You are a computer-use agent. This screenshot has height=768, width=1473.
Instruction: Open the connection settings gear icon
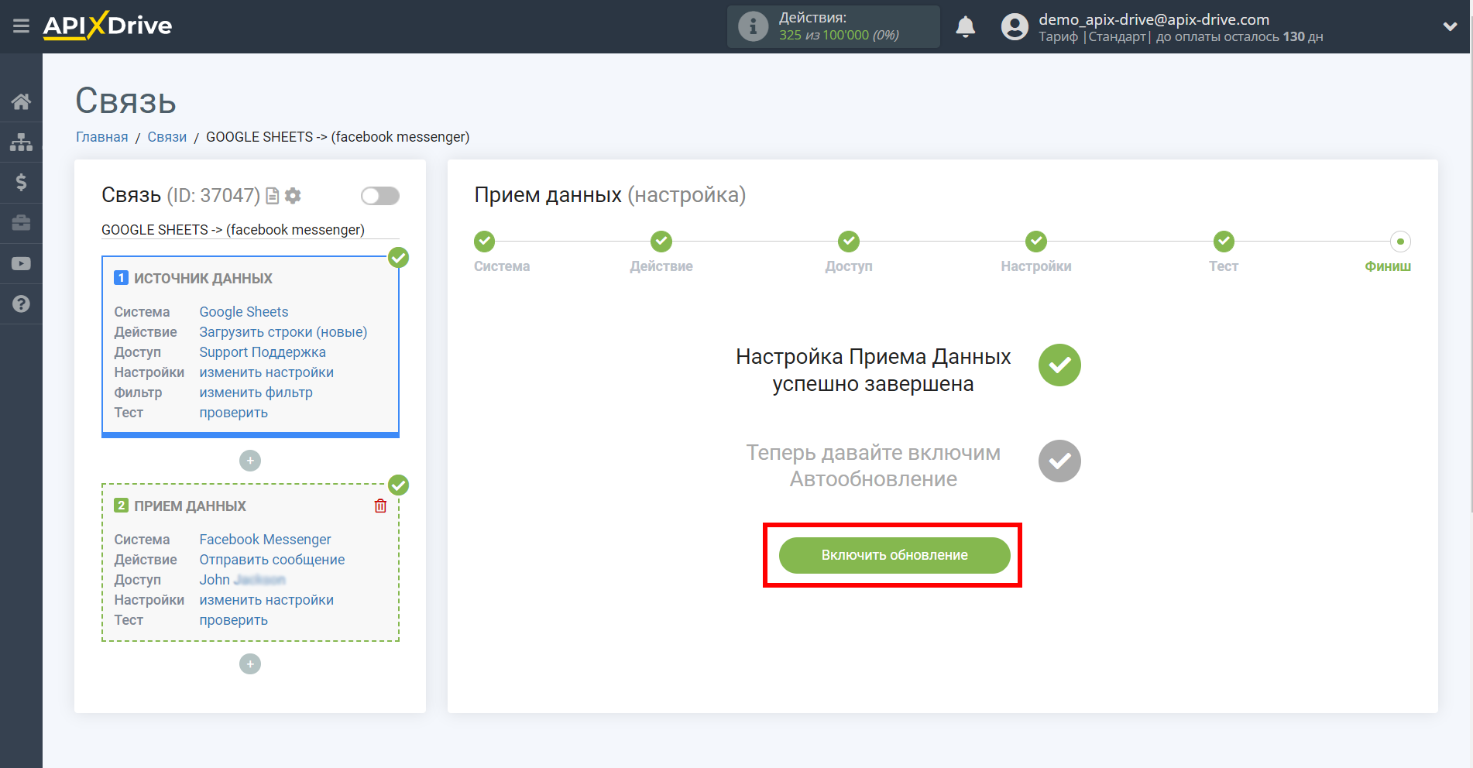pos(293,196)
